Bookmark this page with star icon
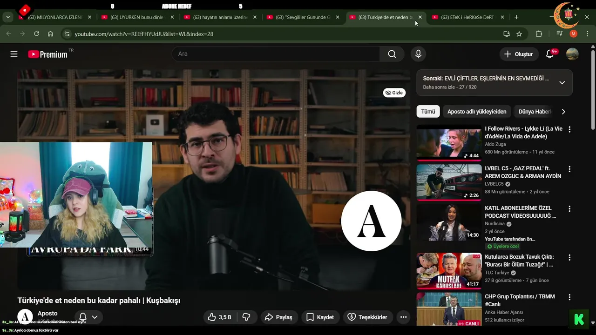 (x=519, y=34)
